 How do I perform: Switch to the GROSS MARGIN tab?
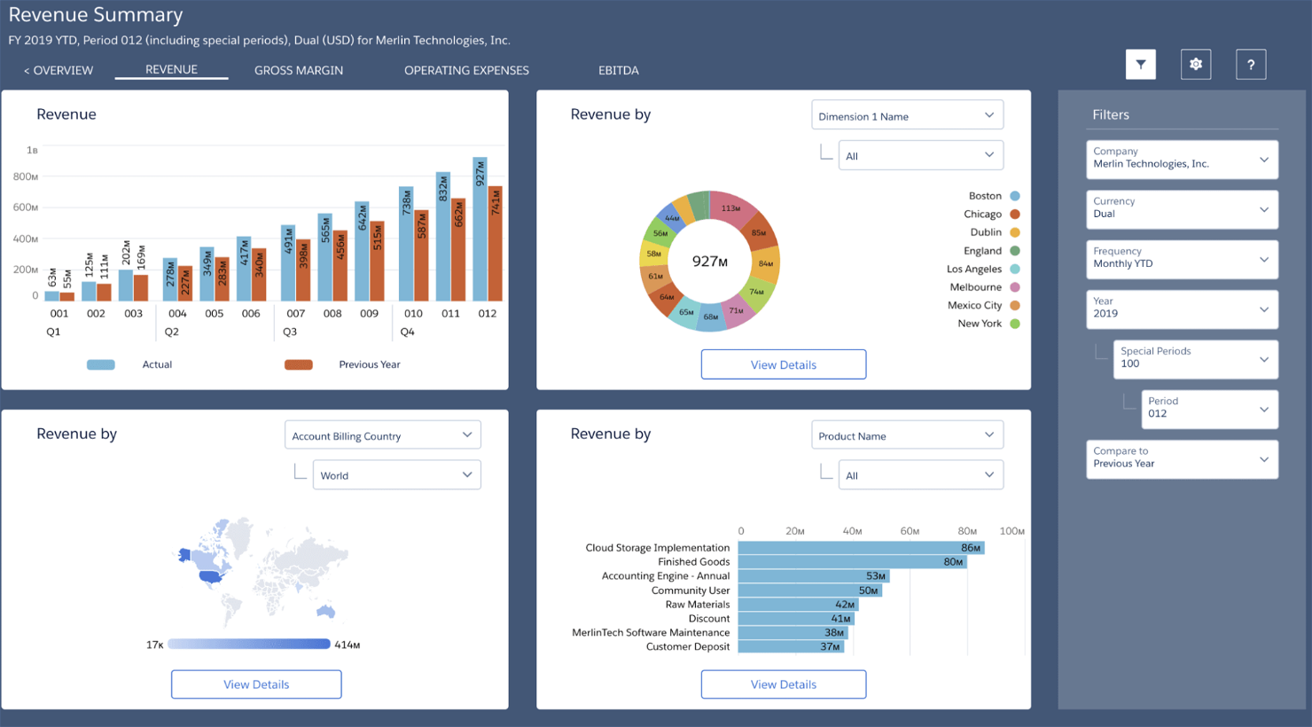click(298, 70)
